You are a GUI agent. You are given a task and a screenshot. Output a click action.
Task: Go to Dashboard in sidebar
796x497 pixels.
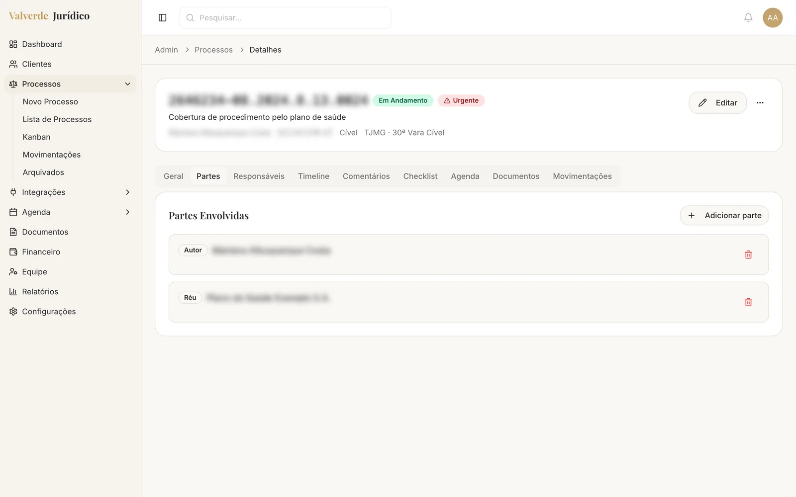(x=70, y=44)
